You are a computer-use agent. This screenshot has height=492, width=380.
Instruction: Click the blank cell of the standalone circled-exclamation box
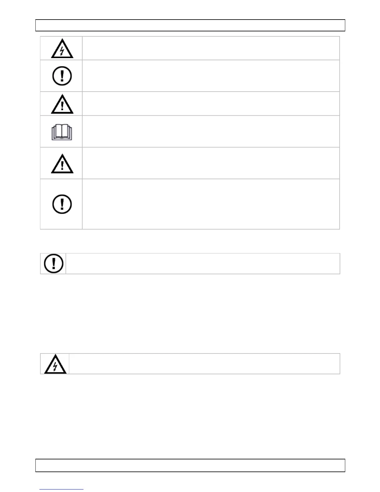[x=203, y=264]
